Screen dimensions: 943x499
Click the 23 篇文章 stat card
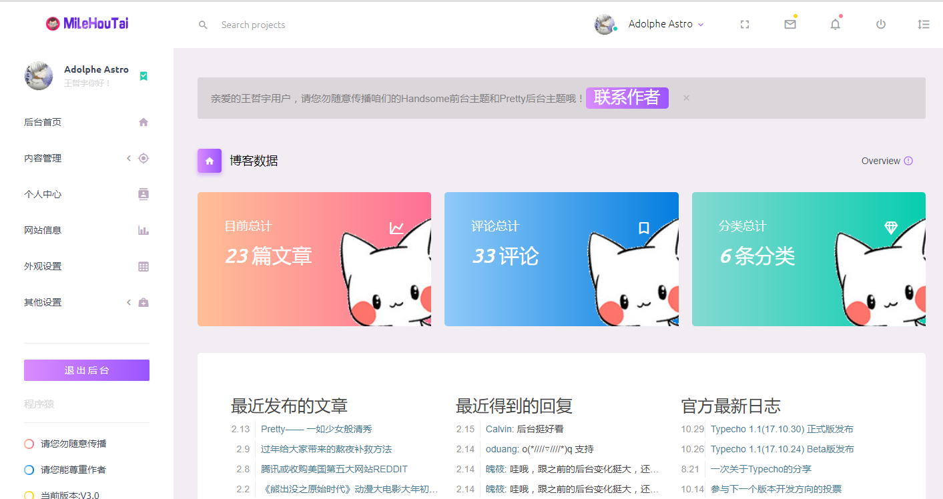tap(314, 259)
